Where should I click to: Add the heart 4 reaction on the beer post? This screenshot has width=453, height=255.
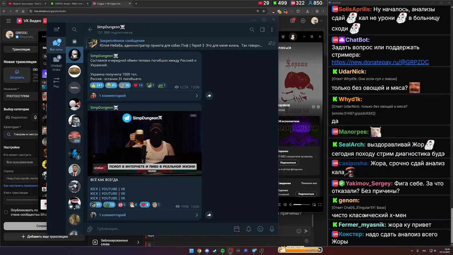coord(145,205)
